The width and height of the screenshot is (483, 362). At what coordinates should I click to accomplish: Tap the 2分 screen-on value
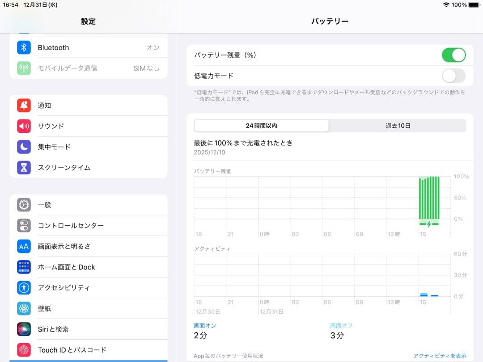point(200,336)
